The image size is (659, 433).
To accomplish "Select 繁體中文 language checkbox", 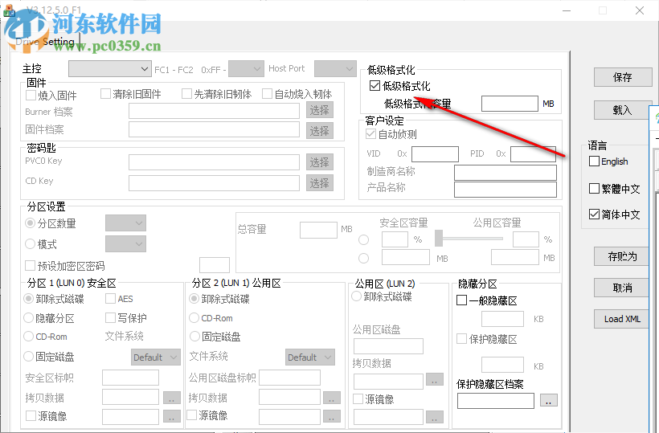I will pyautogui.click(x=594, y=189).
